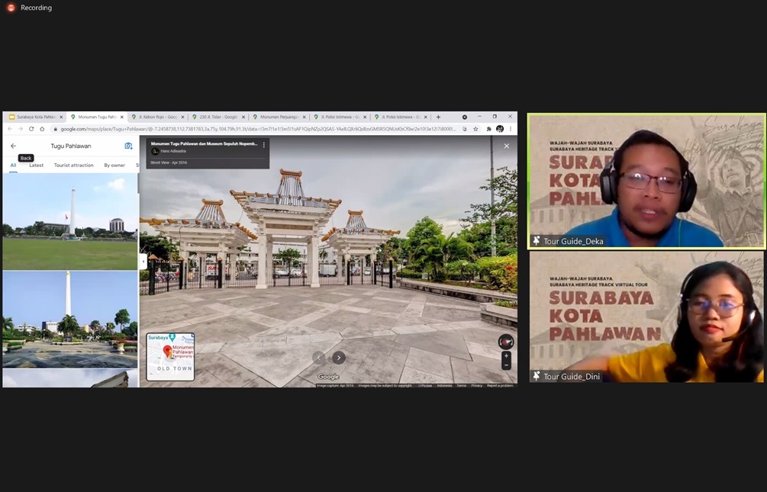
Task: Select the Latest photos tab
Action: [x=36, y=165]
